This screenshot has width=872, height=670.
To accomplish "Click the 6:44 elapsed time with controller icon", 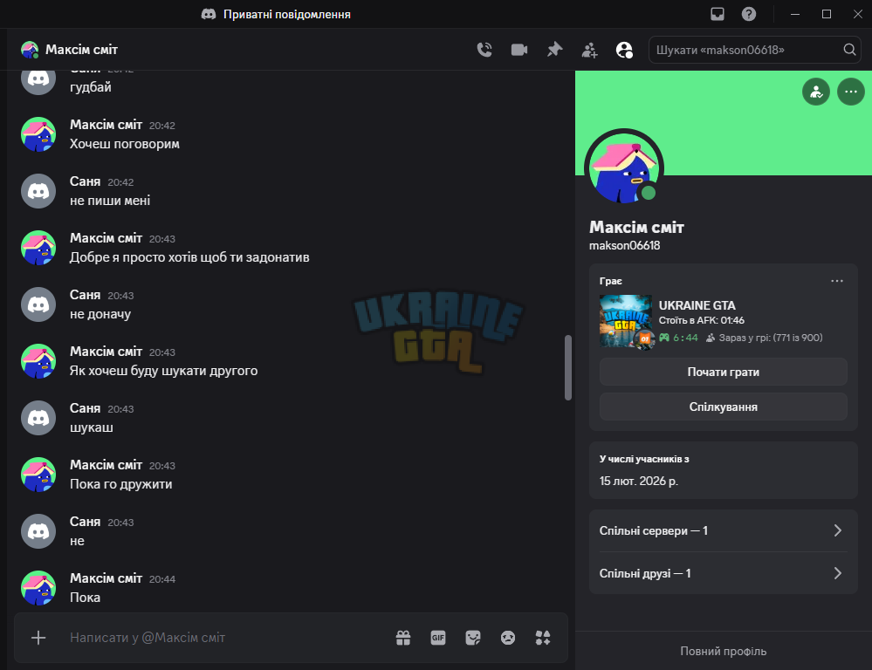I will pos(678,338).
